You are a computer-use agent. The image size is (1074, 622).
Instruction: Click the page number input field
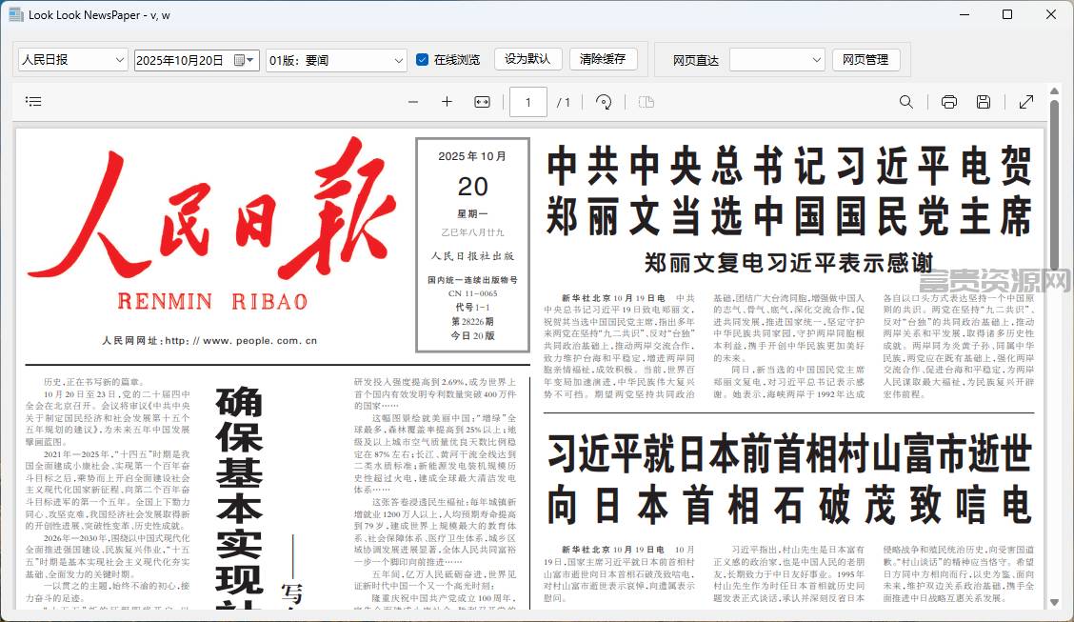click(527, 102)
